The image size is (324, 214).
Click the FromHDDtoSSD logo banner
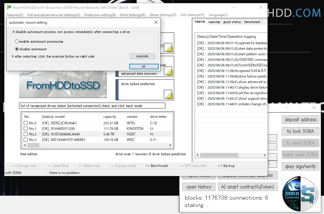(63, 85)
